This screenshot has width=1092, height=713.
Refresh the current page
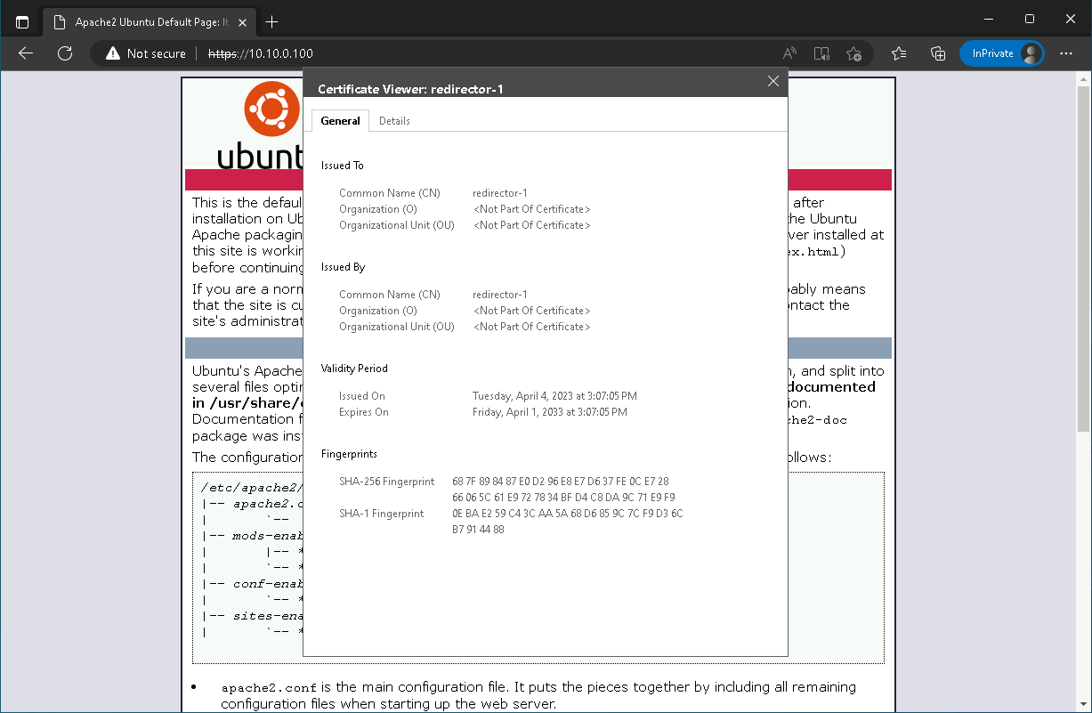(x=65, y=53)
